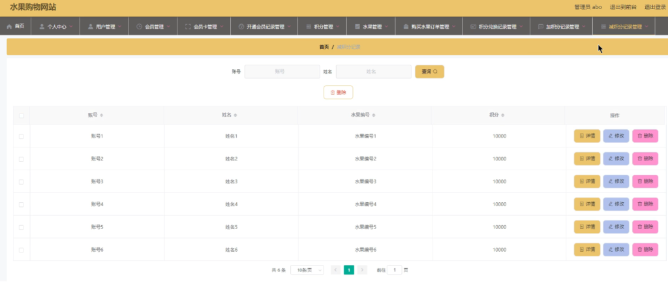This screenshot has height=304, width=668.
Task: Open 详情 for row 账号1
Action: click(x=587, y=136)
